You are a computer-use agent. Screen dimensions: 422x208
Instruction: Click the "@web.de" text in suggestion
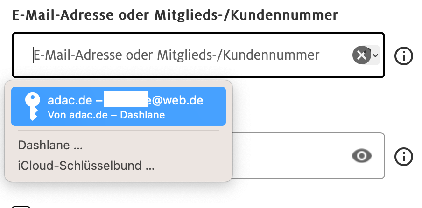pyautogui.click(x=177, y=100)
